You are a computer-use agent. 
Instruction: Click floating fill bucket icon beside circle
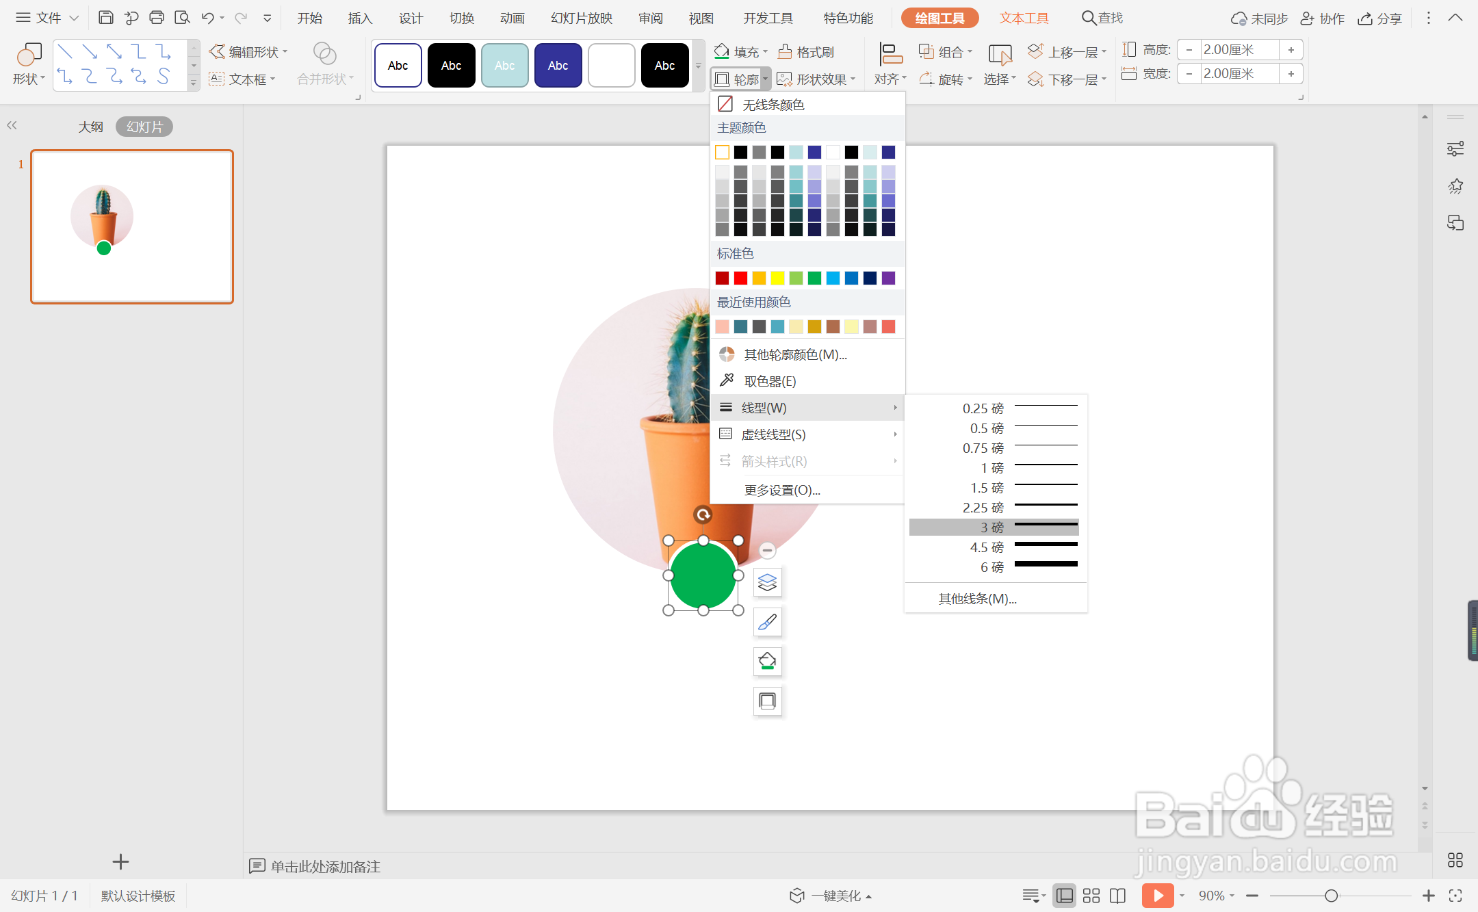[767, 662]
